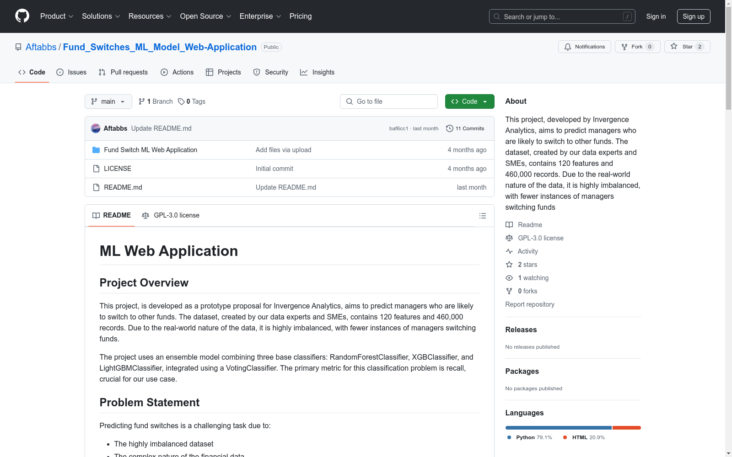Switch to the Security tab

[x=271, y=72]
